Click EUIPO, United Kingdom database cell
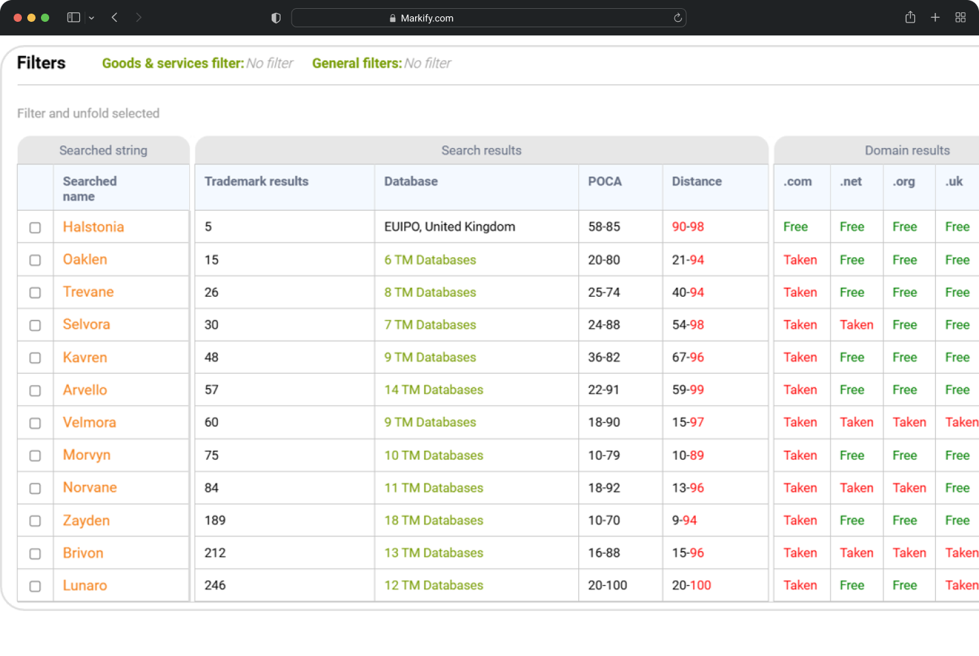Screen dimensions: 979x656 450,227
